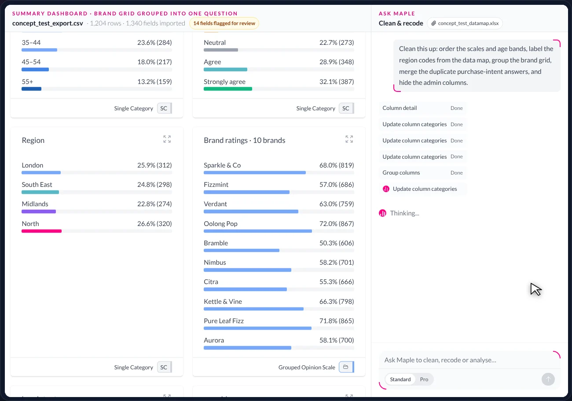Click the Nimbus brand label
This screenshot has width=572, height=401.
click(x=215, y=262)
